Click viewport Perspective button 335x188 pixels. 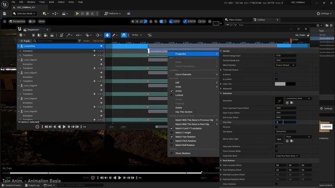17,21
